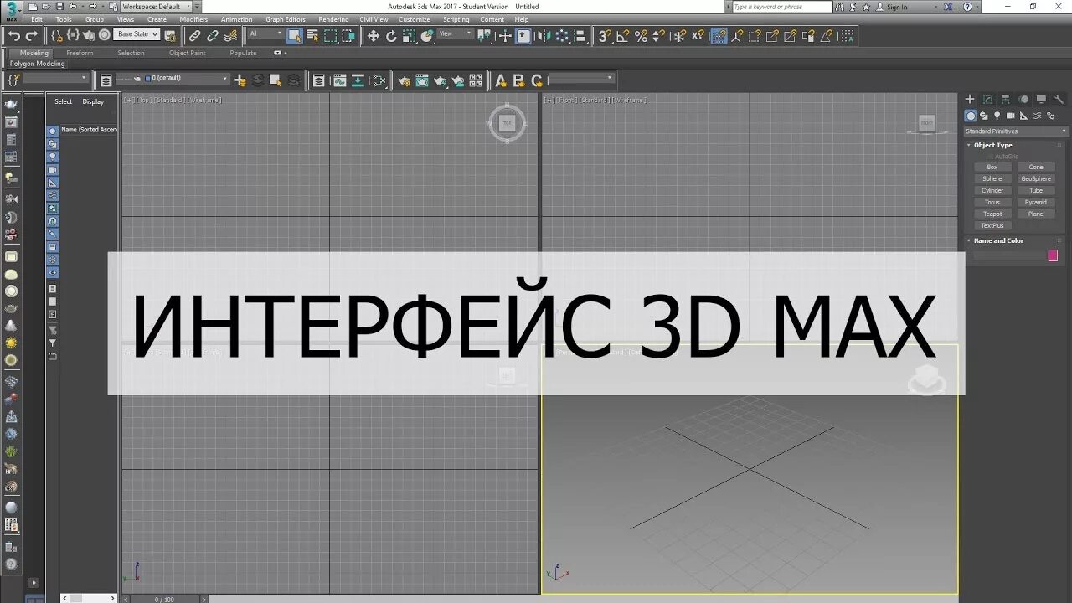Click the Unlink Selection icon
Image resolution: width=1072 pixels, height=603 pixels.
coord(213,36)
